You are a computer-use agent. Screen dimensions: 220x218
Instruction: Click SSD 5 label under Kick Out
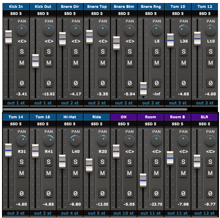point(43,13)
